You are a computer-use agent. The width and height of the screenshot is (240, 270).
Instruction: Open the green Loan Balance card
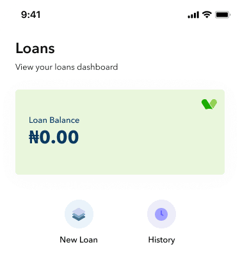120,132
